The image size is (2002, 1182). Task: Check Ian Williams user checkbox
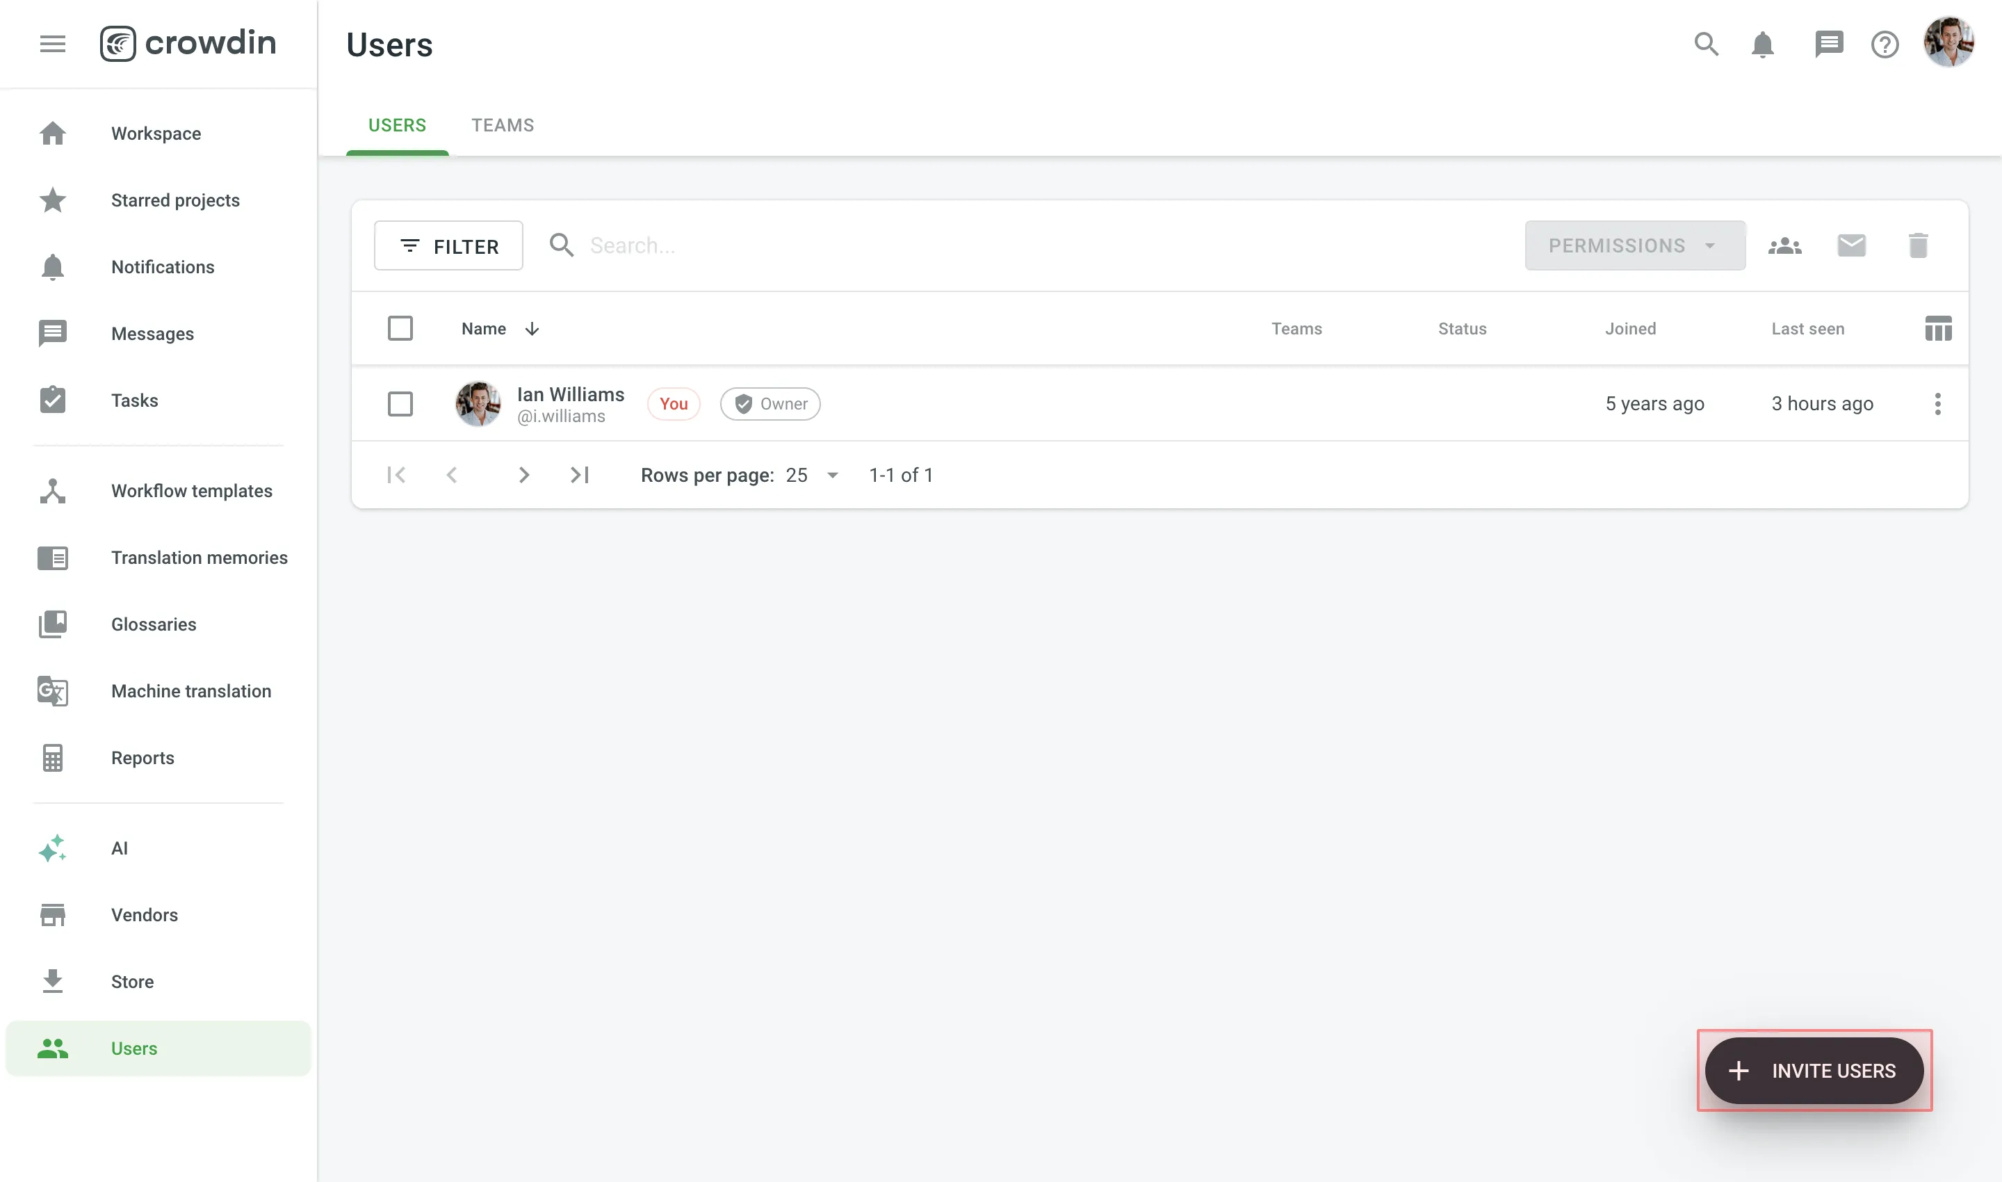(400, 404)
